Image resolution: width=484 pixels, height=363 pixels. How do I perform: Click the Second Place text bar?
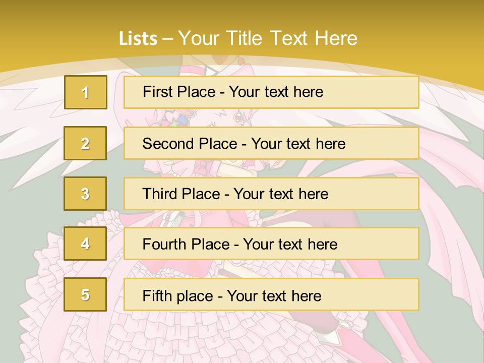click(271, 143)
